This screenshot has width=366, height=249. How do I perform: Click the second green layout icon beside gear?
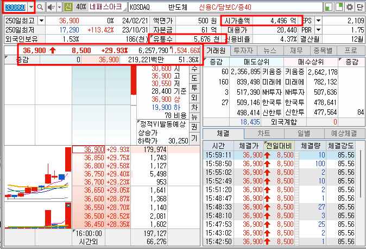[339, 7]
